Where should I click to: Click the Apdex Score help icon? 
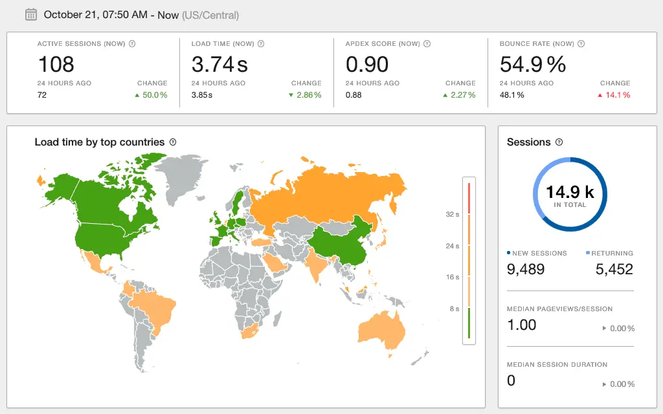click(427, 44)
